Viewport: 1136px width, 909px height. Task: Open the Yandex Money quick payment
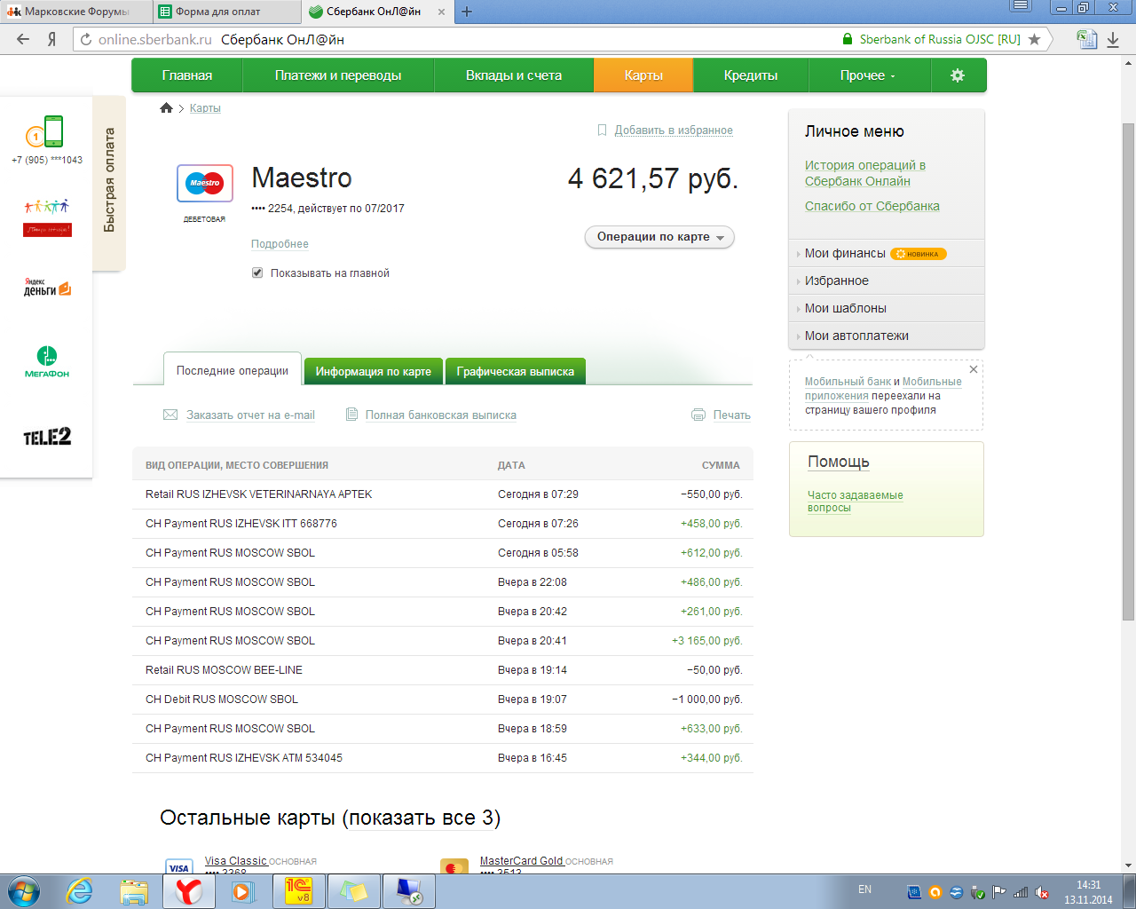click(47, 287)
